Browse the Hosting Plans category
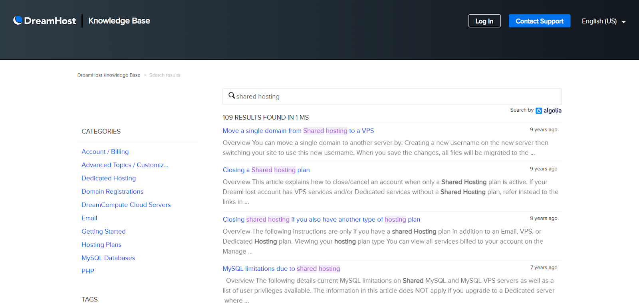Screen dimensions: 639x303 click(101, 245)
